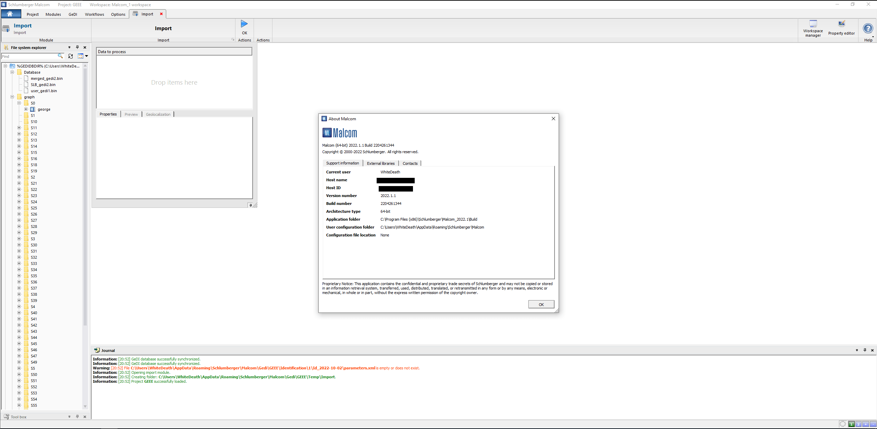Expand the S25 folder
The height and width of the screenshot is (429, 877).
19,208
